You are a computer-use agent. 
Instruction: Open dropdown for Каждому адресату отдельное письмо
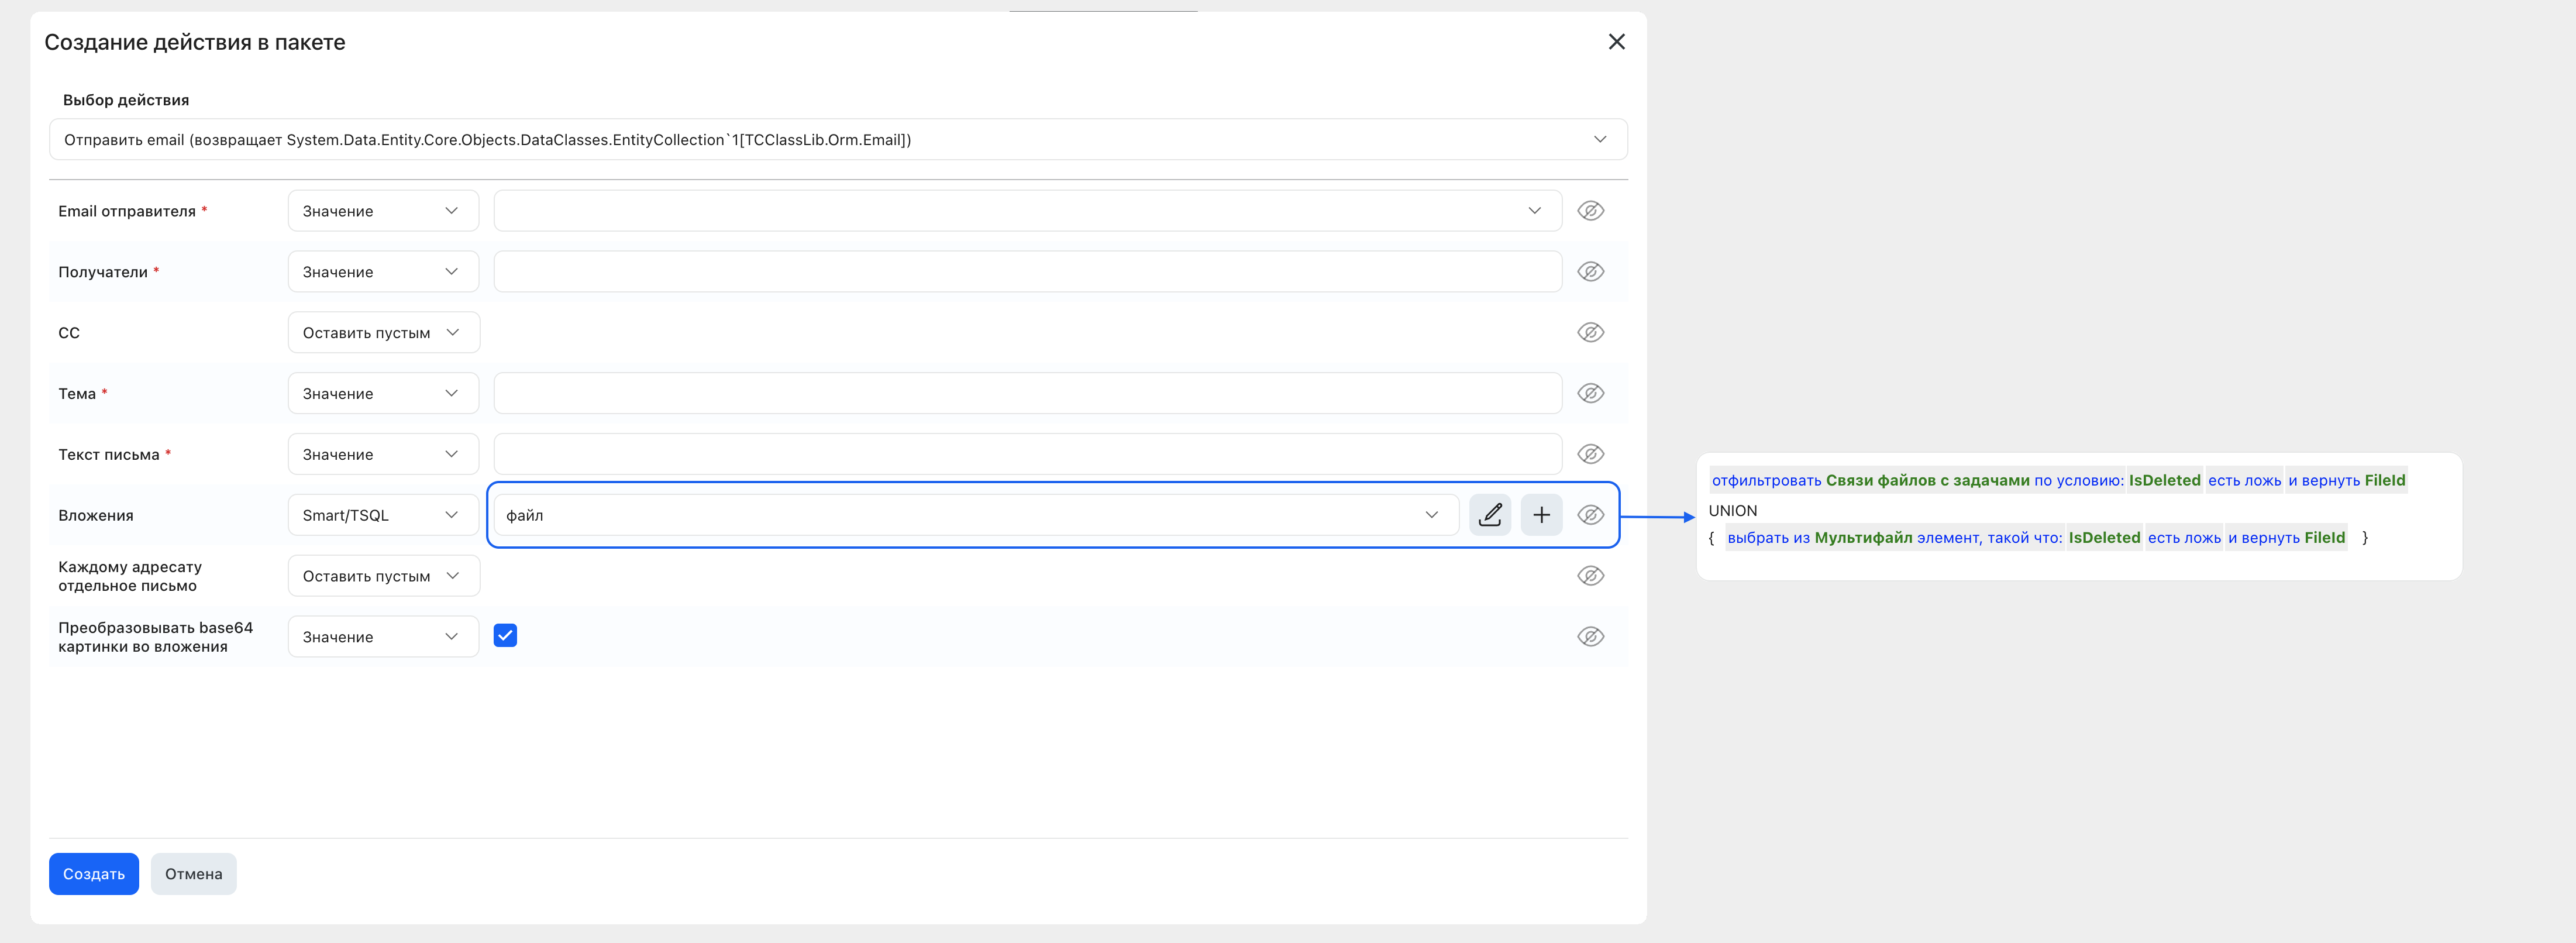[x=383, y=577]
